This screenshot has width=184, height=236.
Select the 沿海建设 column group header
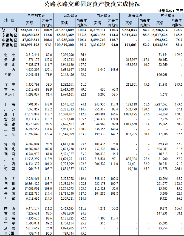(x=135, y=15)
